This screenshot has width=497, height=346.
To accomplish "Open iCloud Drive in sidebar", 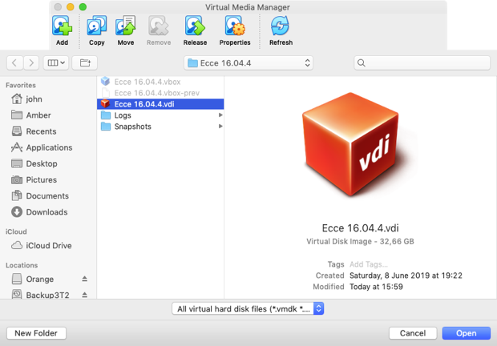I will 41,246.
